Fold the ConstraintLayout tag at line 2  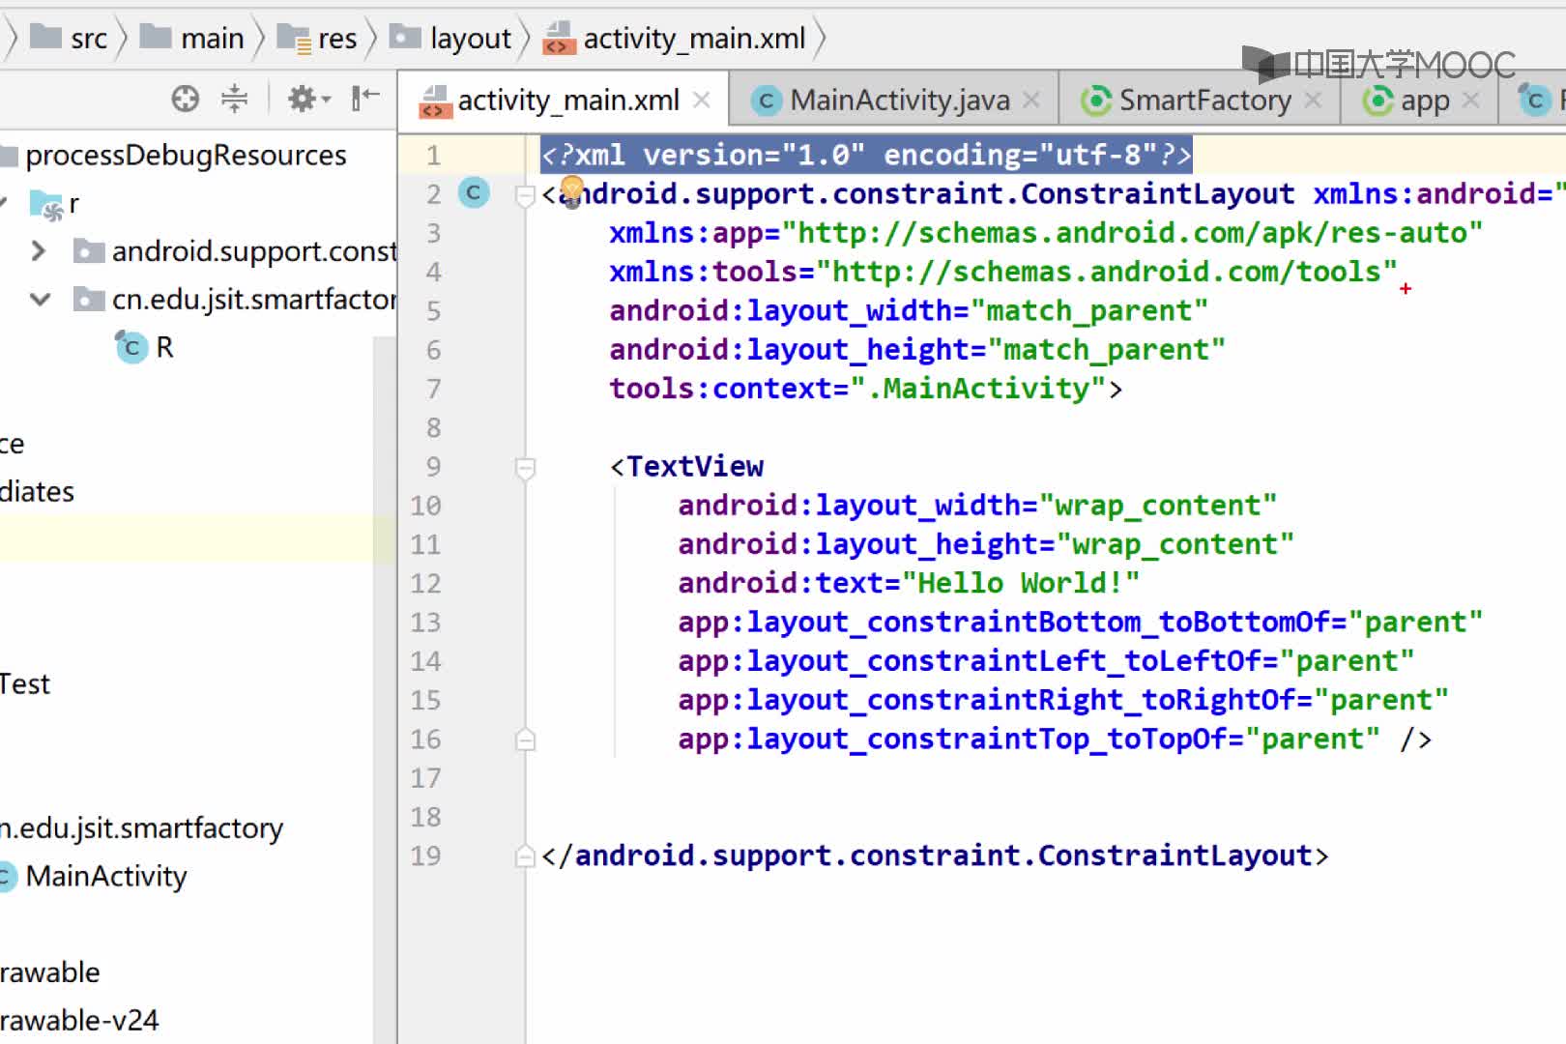click(525, 196)
